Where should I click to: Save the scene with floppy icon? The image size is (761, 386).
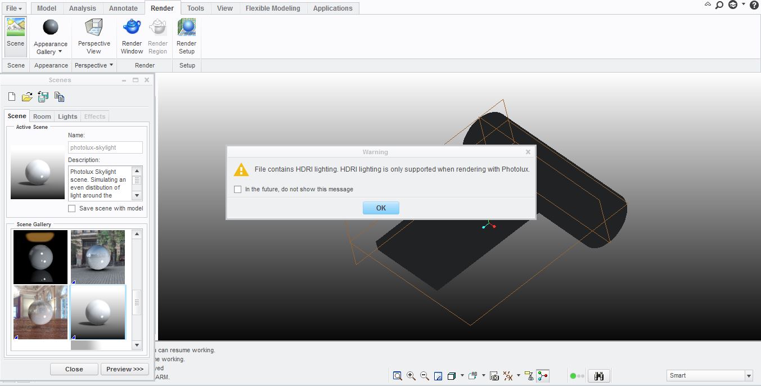point(43,97)
